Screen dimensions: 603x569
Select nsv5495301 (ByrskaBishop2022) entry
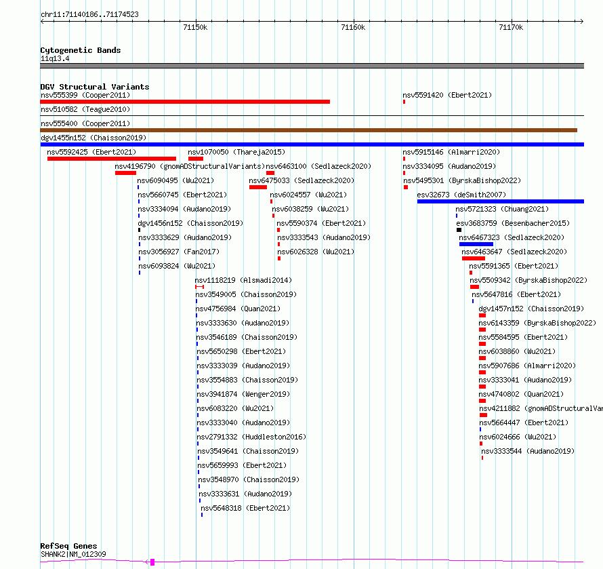point(462,180)
